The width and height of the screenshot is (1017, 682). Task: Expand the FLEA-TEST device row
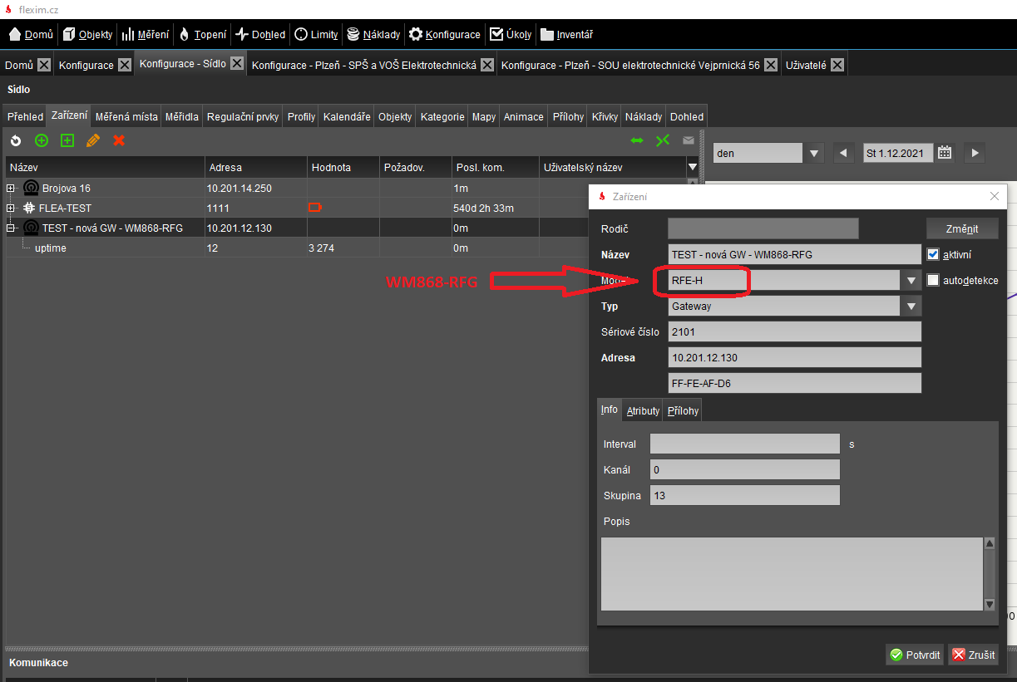click(11, 208)
